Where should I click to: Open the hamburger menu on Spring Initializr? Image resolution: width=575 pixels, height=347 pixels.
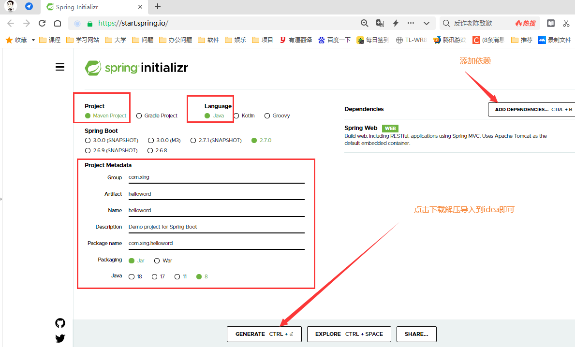pyautogui.click(x=60, y=67)
